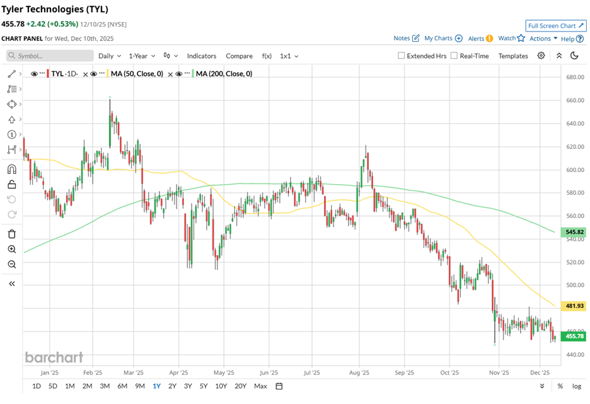This screenshot has height=404, width=590.
Task: Enable the Real-Time checkbox
Action: [454, 55]
